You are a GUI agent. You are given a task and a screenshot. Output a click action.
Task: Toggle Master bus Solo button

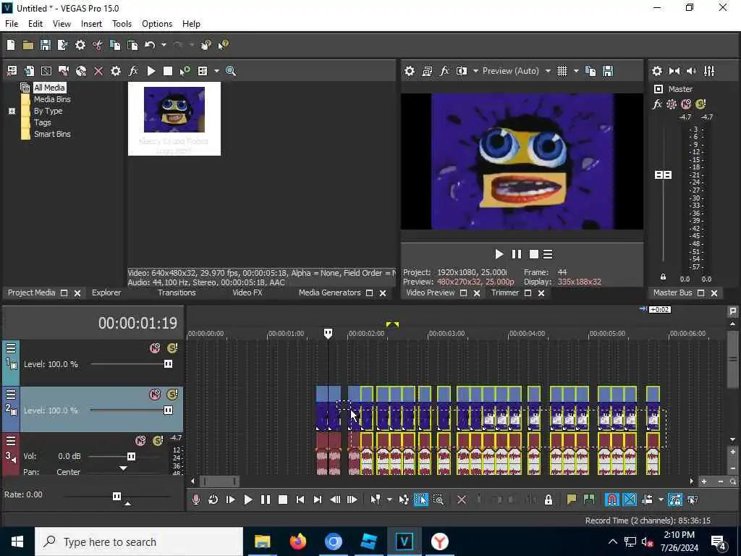tap(700, 104)
